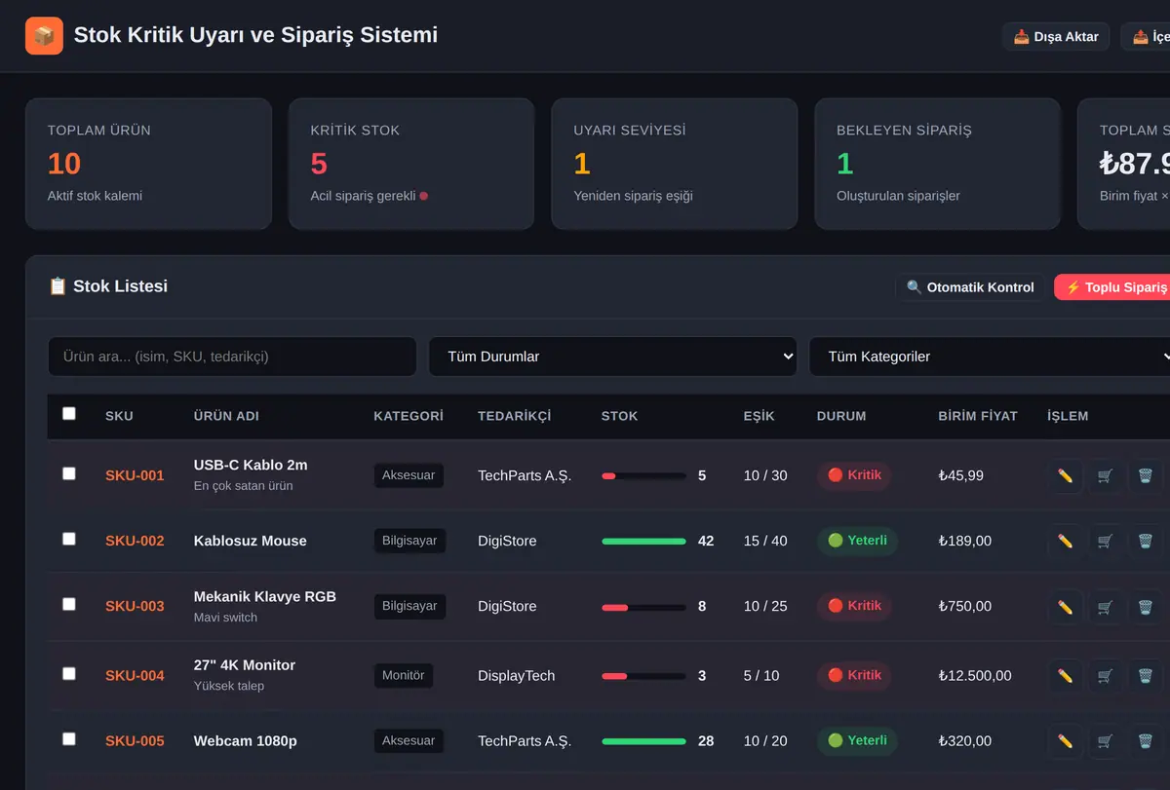Tick the select-all checkbox in table header
The image size is (1170, 790).
pos(68,413)
